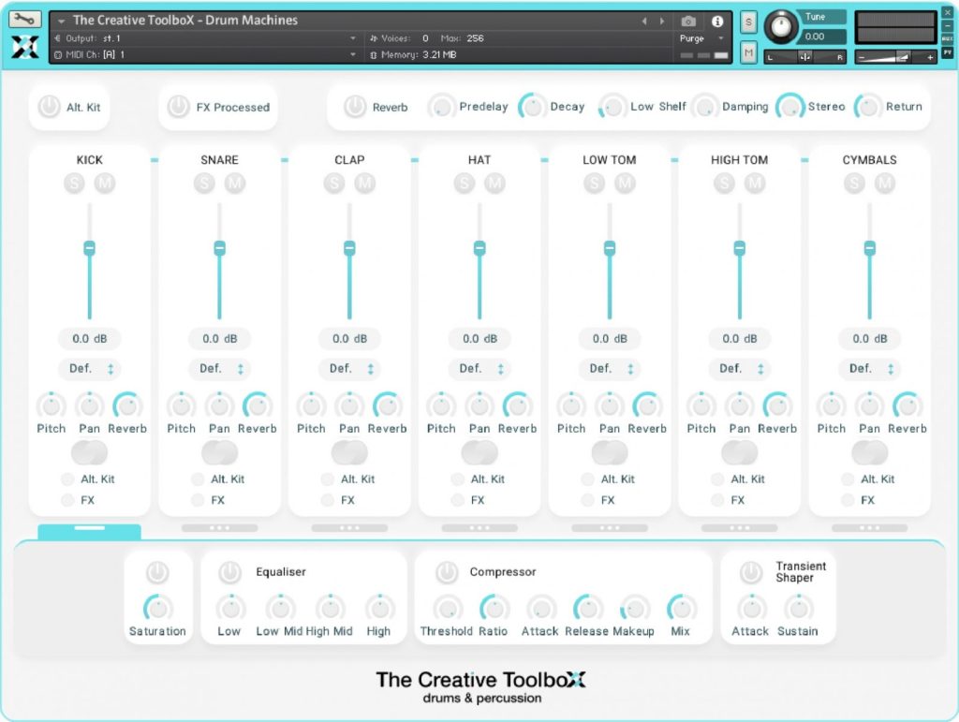The height and width of the screenshot is (722, 959).
Task: Mute the KICK channel
Action: (105, 183)
